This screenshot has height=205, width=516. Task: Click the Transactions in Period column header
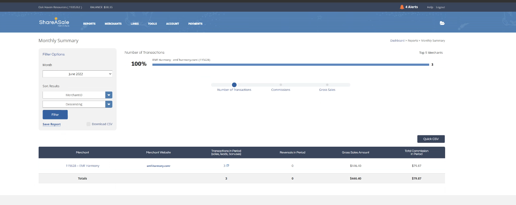226,152
